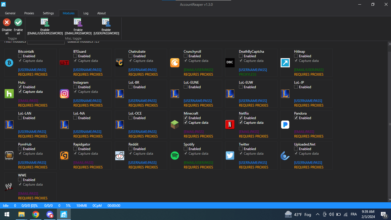Image resolution: width=391 pixels, height=220 pixels.
Task: Click the module list scrollbar up arrow
Action: (x=390, y=44)
